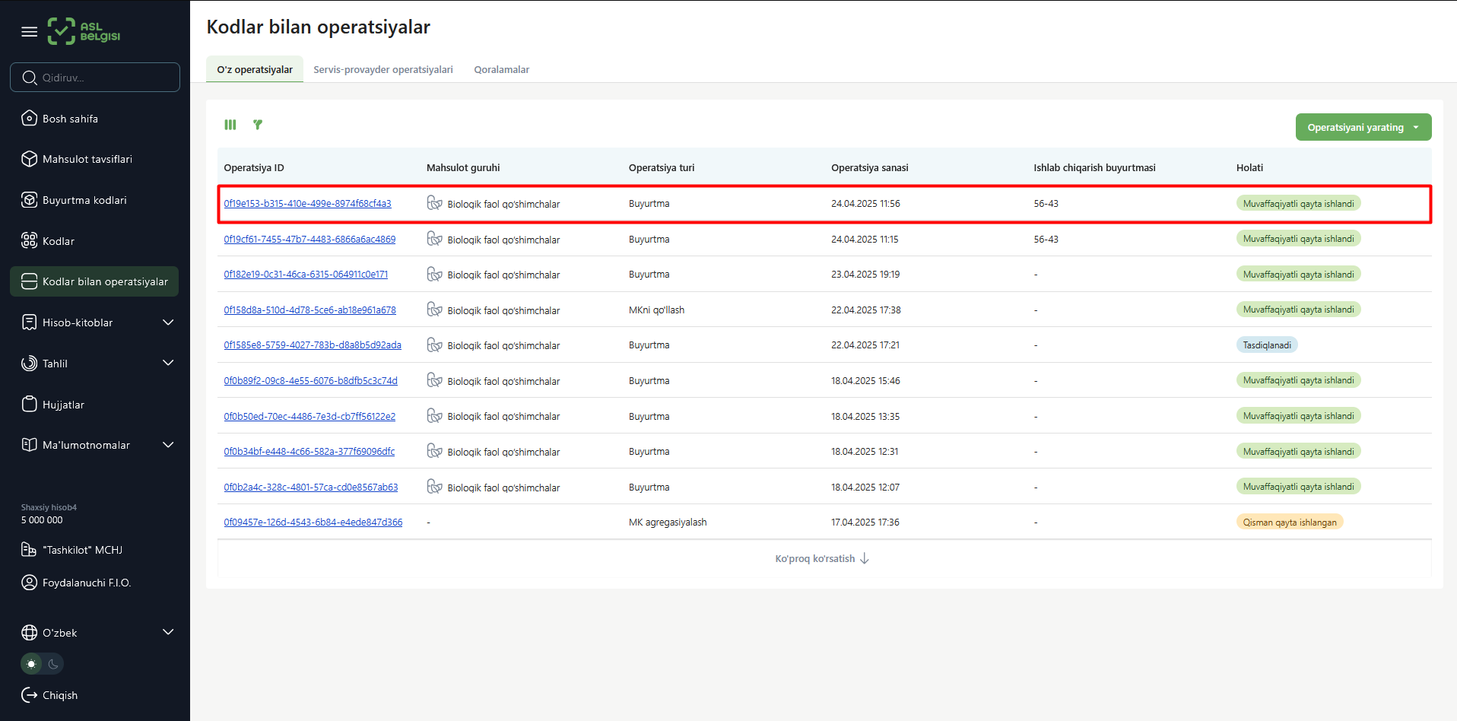Expand Hisob-kitoblar chevron
This screenshot has width=1457, height=721.
click(x=168, y=322)
